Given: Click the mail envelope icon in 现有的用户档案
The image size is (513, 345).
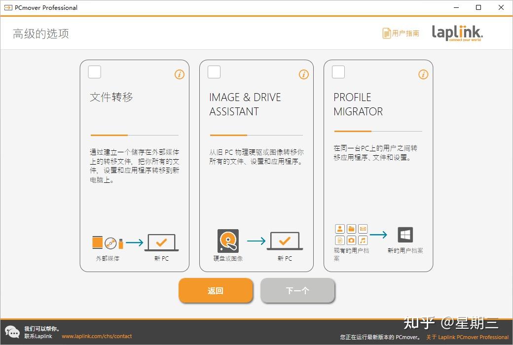Looking at the screenshot, I should click(x=363, y=229).
